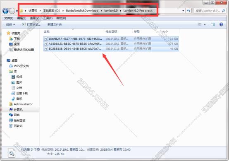Click icon of A550BB21 file
The image size is (229, 161).
pyautogui.click(x=46, y=44)
